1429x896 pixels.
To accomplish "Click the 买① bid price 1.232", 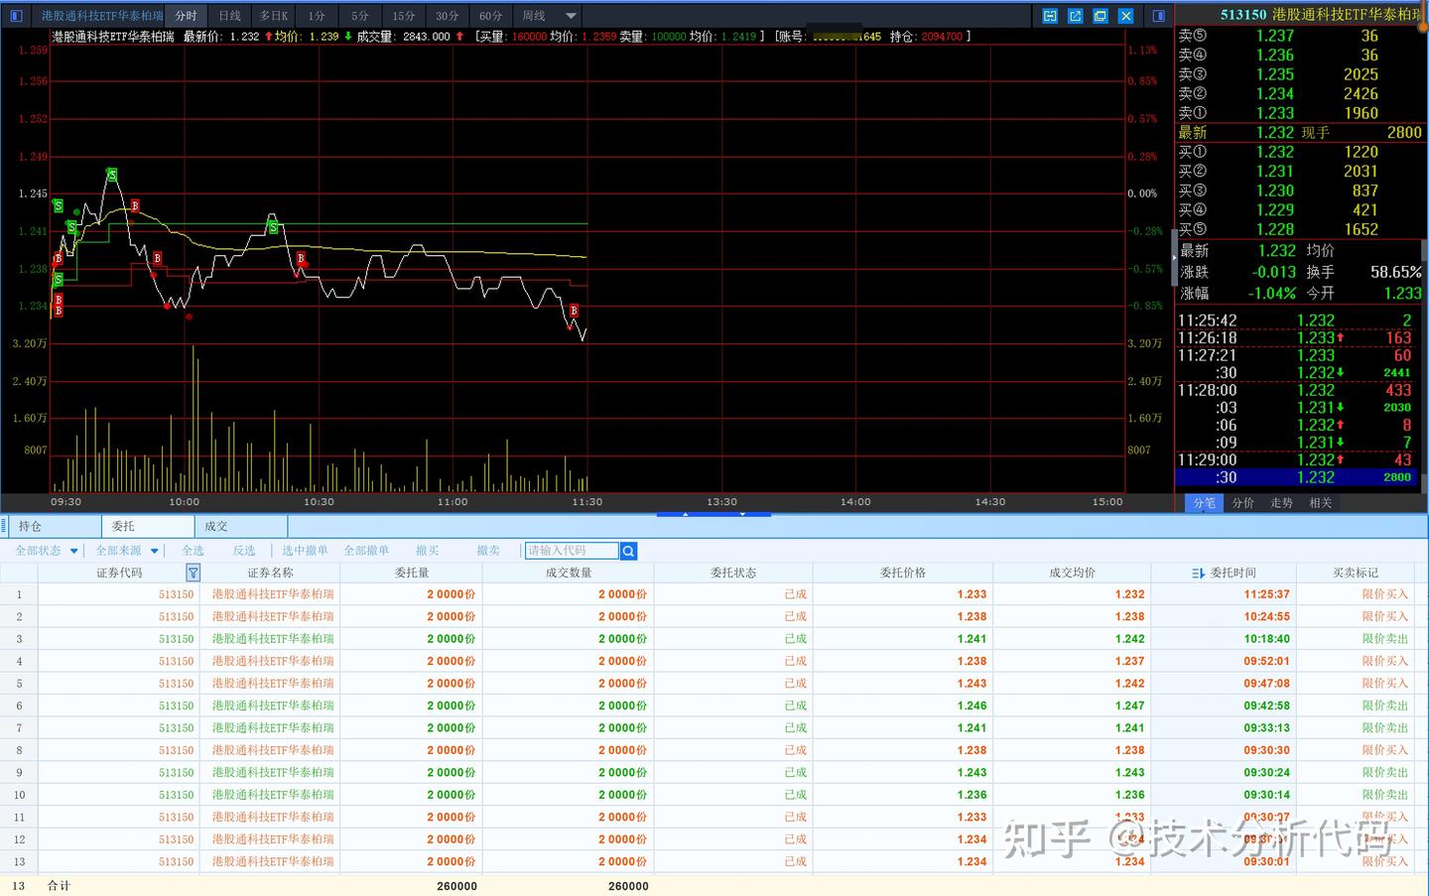I will 1275,152.
